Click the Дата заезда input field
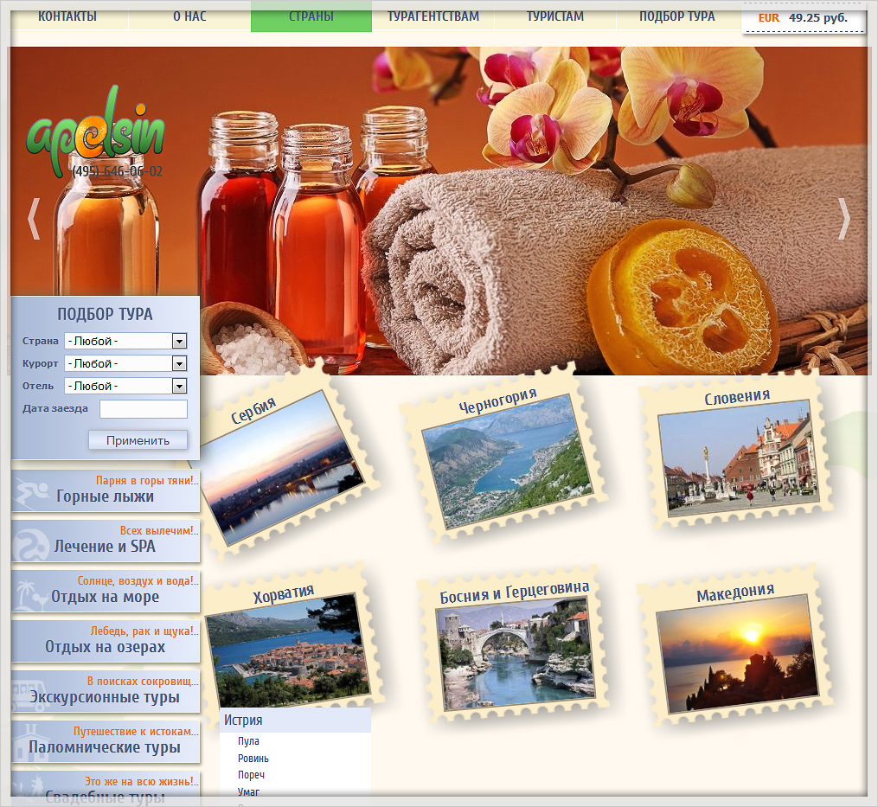 [x=144, y=409]
